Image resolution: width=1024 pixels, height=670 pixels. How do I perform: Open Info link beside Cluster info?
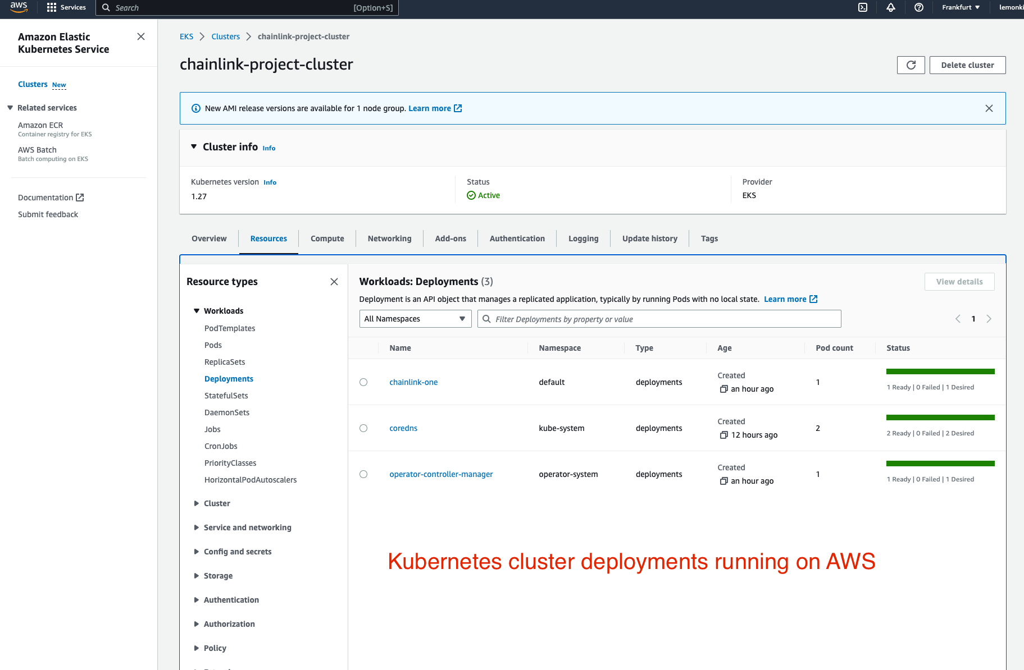coord(269,148)
